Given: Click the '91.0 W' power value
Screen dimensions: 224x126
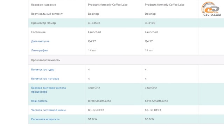Looking at the screenshot, I should point(92,119).
